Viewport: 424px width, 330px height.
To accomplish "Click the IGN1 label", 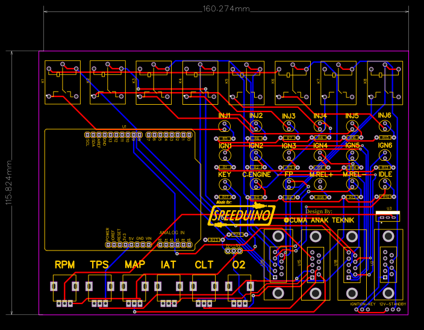I will (225, 146).
